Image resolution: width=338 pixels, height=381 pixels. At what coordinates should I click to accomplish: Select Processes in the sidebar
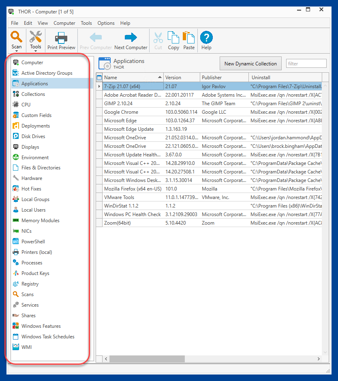(32, 263)
